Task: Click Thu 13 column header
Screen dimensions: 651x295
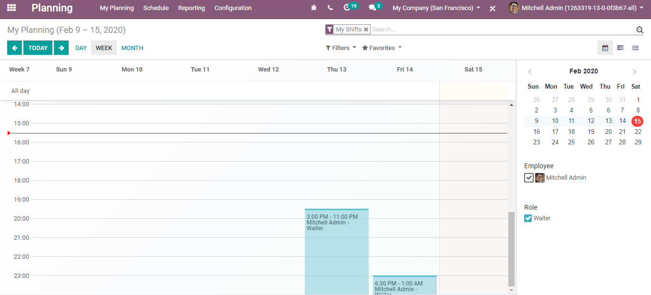Action: [x=337, y=70]
